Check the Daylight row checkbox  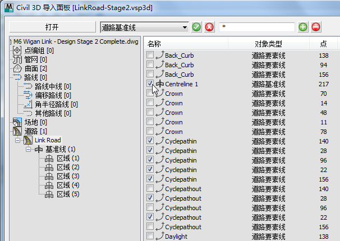(150, 236)
